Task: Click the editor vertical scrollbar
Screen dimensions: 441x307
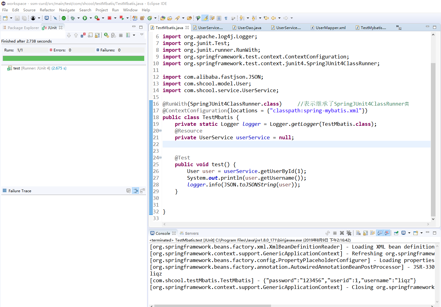Action: click(433, 139)
